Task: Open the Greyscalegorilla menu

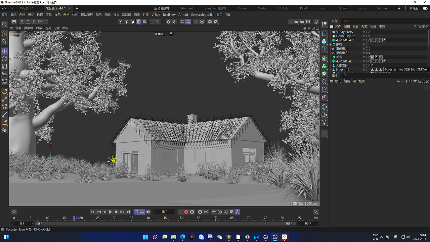Action: pyautogui.click(x=202, y=15)
